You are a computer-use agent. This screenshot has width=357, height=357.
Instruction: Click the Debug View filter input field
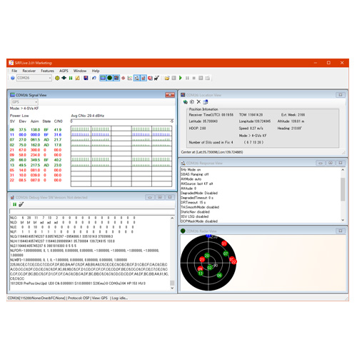92,211
